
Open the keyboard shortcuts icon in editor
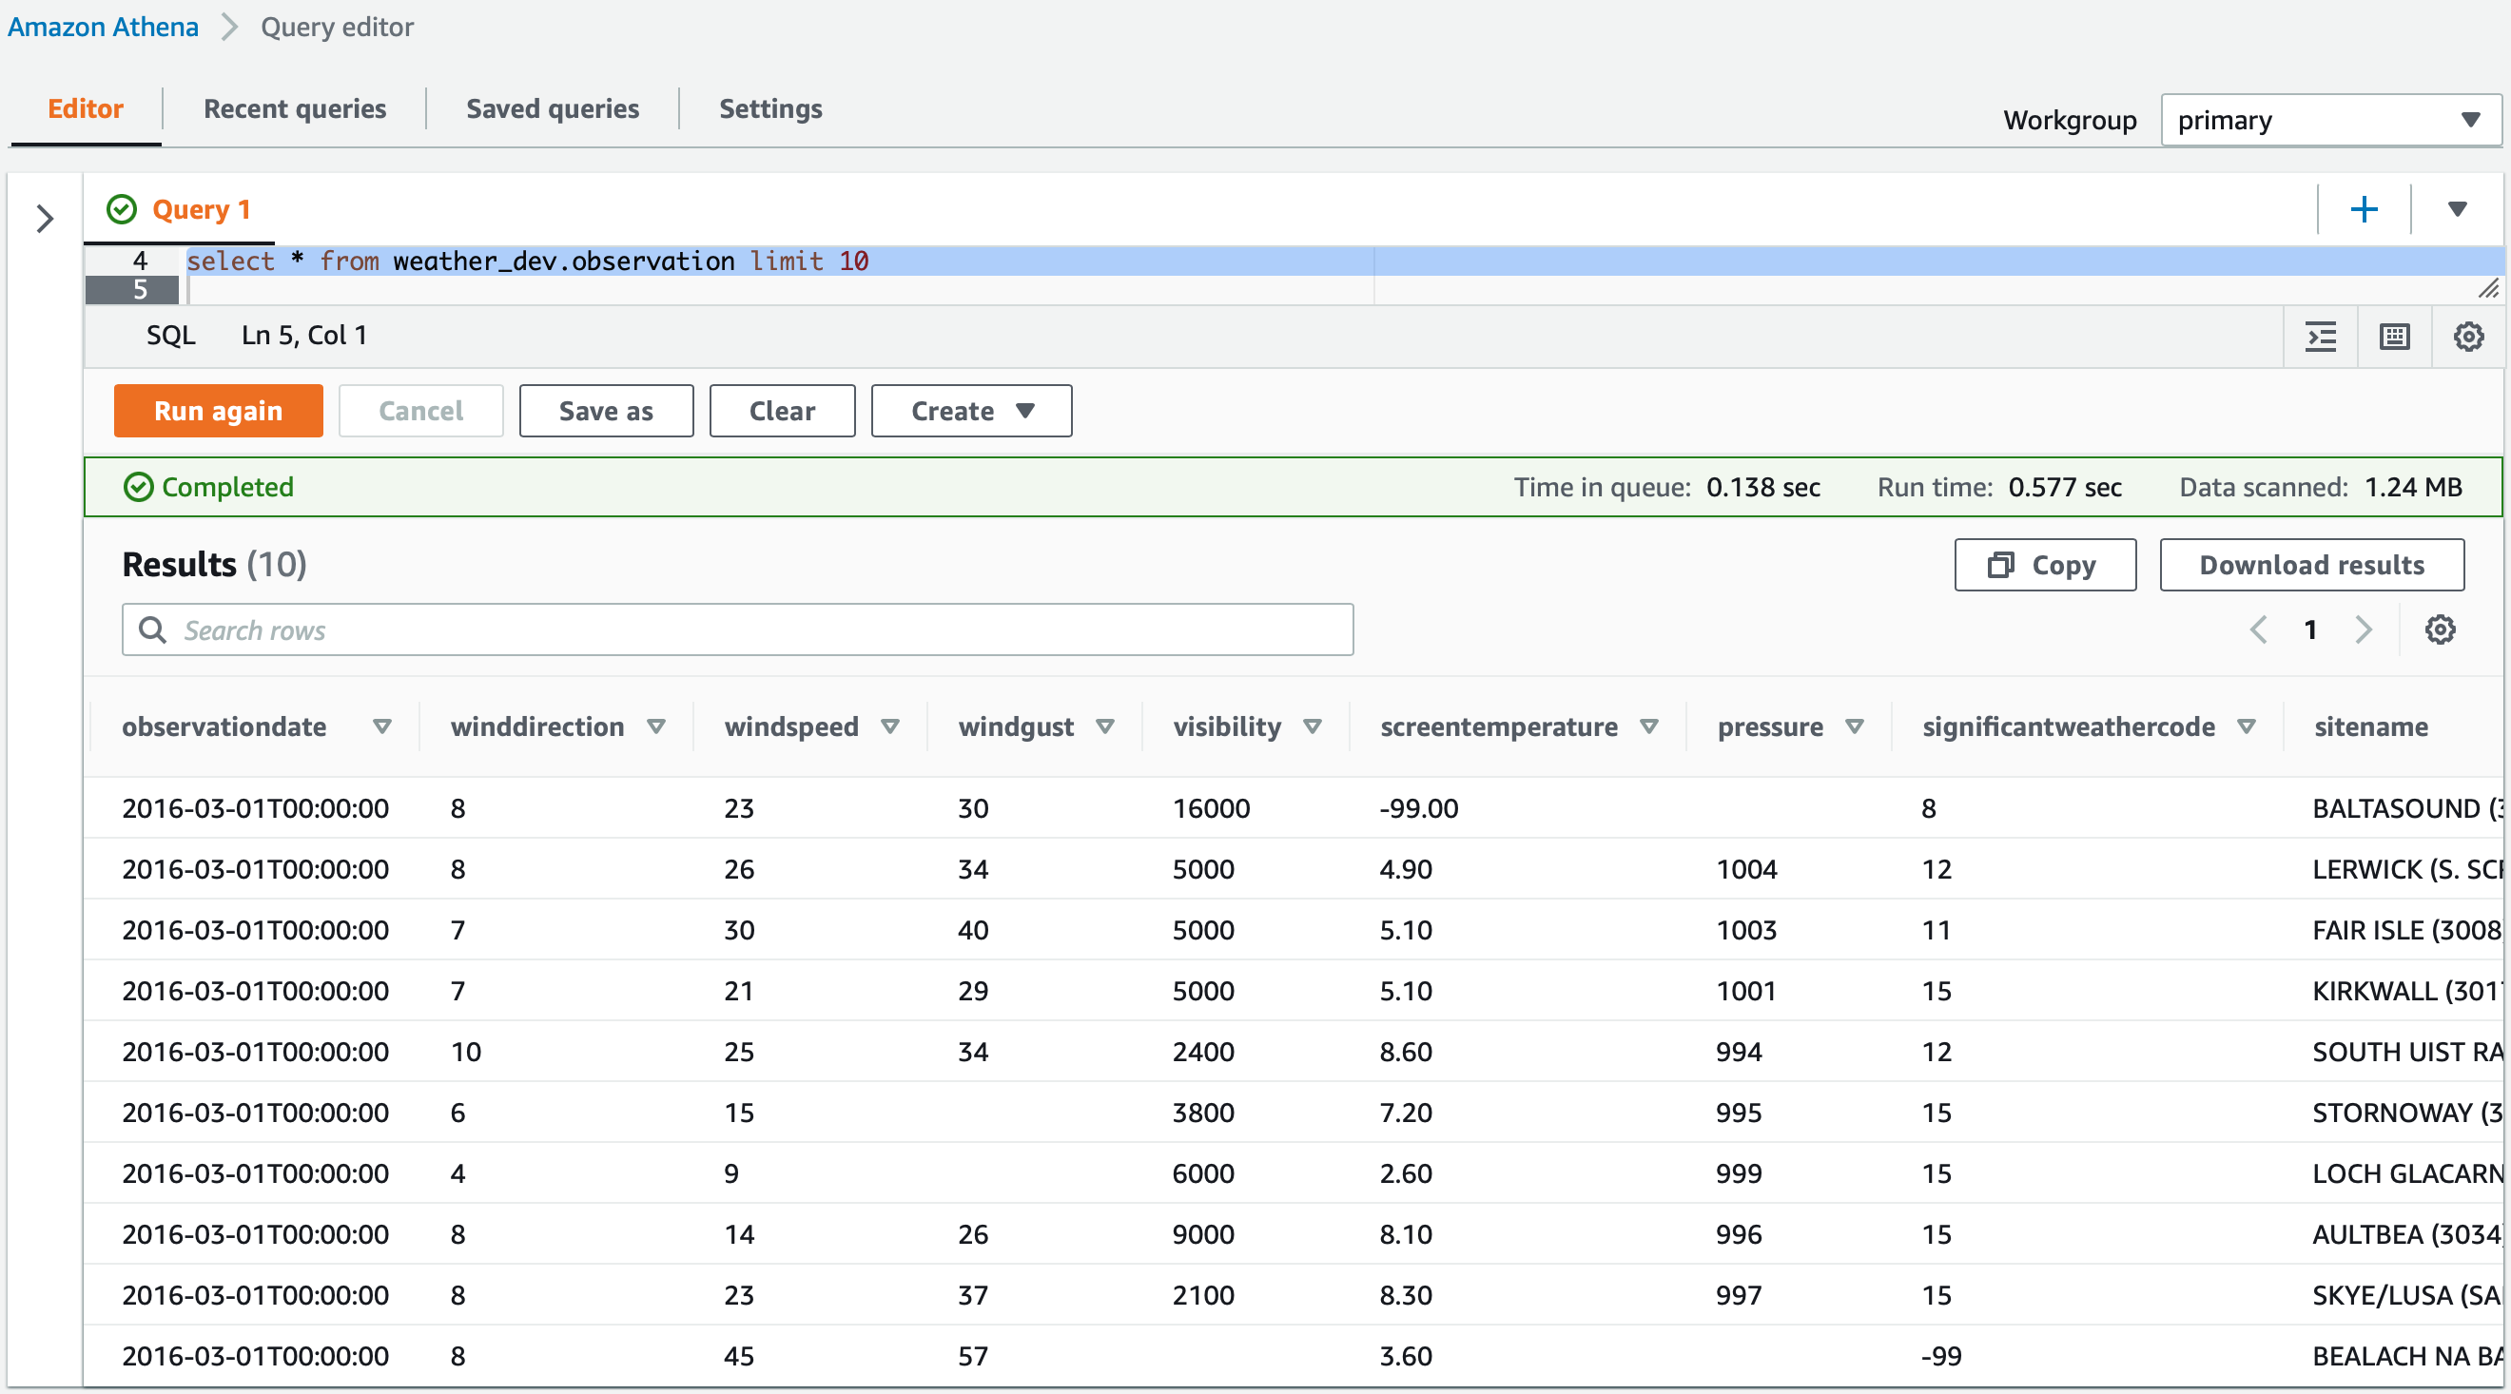coord(2394,337)
